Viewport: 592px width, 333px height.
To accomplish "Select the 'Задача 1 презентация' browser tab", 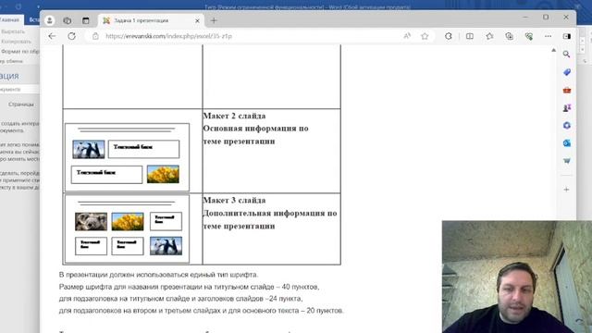I will point(151,20).
